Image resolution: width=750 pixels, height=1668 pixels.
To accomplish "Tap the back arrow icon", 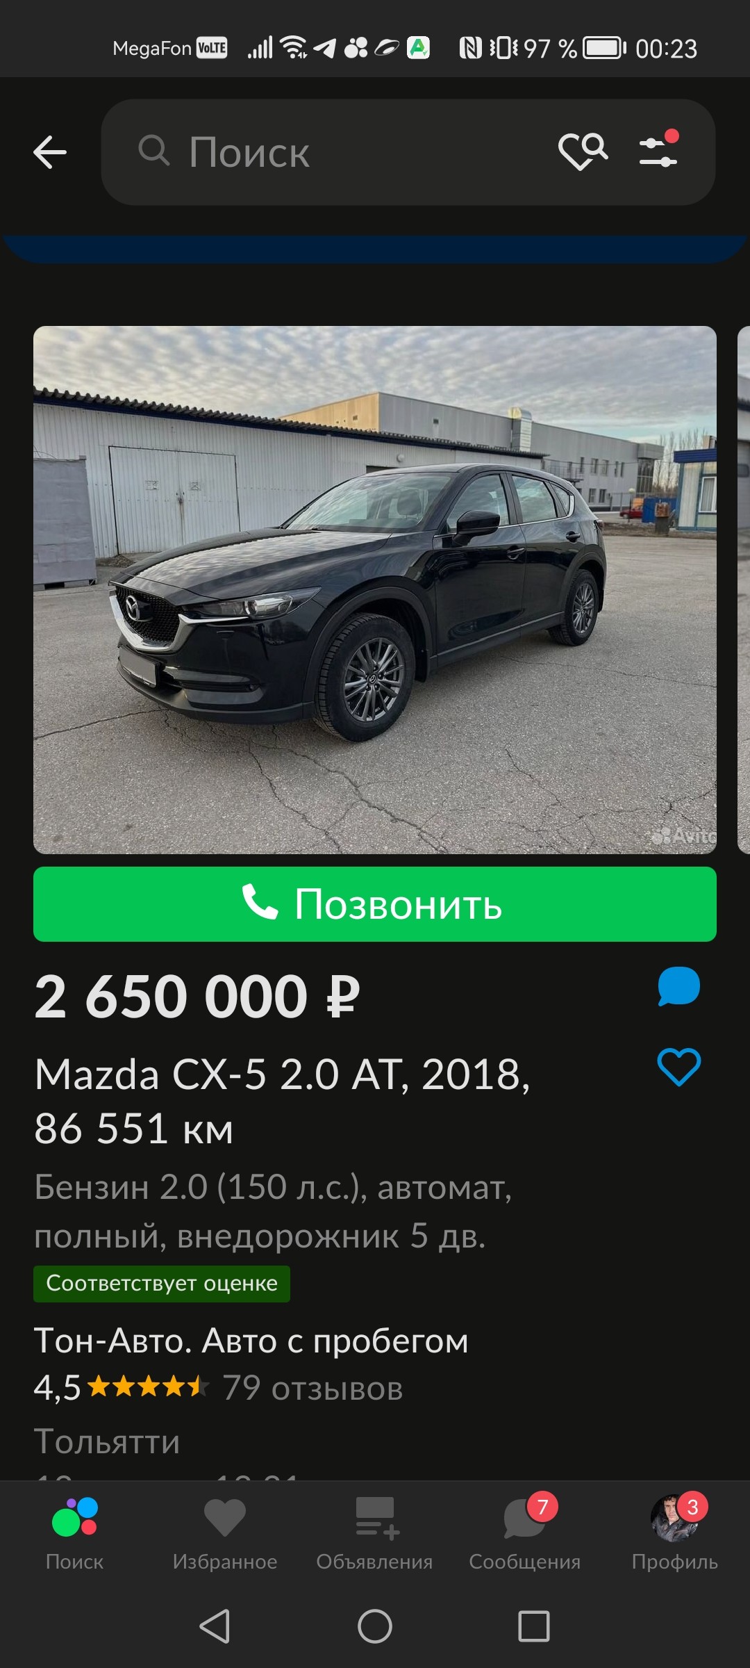I will (x=50, y=152).
